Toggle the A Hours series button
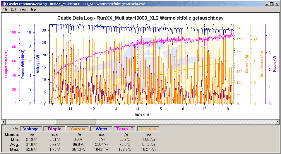Image resolution: width=281 pixels, height=154 pixels. (x=148, y=129)
